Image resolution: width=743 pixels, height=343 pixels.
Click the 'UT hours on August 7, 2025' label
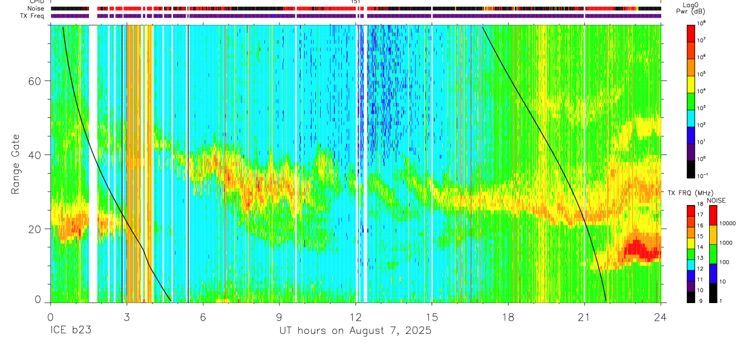(355, 331)
